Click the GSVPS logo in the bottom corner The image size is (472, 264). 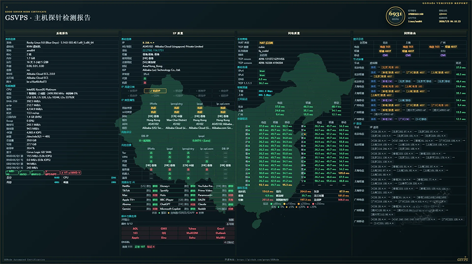[x=463, y=259]
